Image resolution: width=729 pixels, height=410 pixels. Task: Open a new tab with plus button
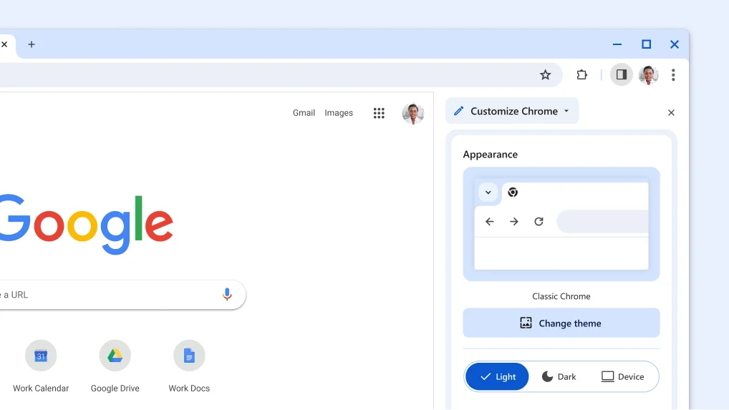pyautogui.click(x=32, y=44)
